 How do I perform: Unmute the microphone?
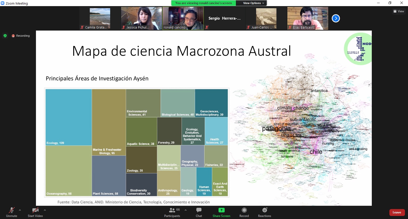click(x=11, y=210)
